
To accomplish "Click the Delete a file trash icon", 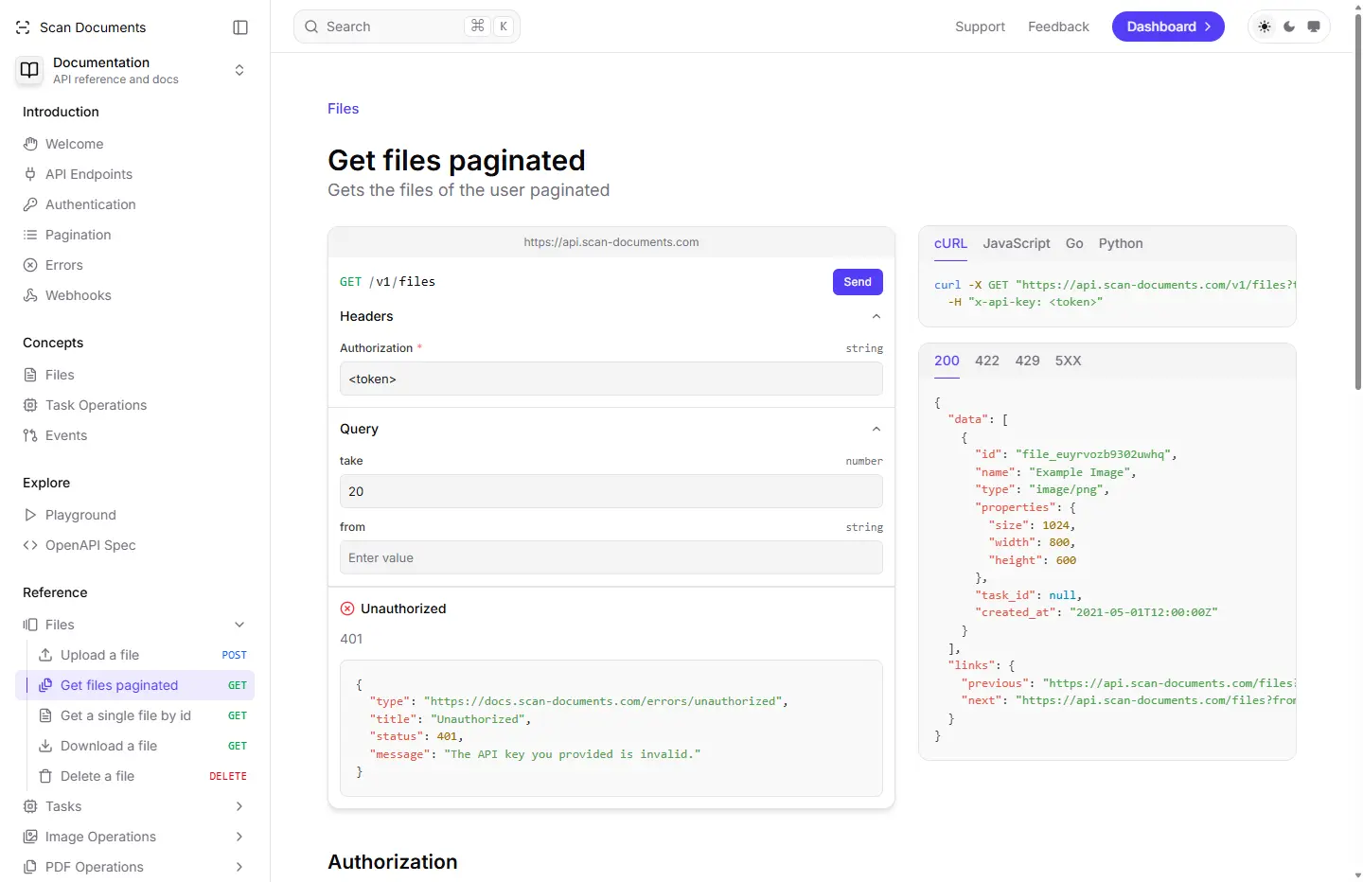I will pos(45,776).
